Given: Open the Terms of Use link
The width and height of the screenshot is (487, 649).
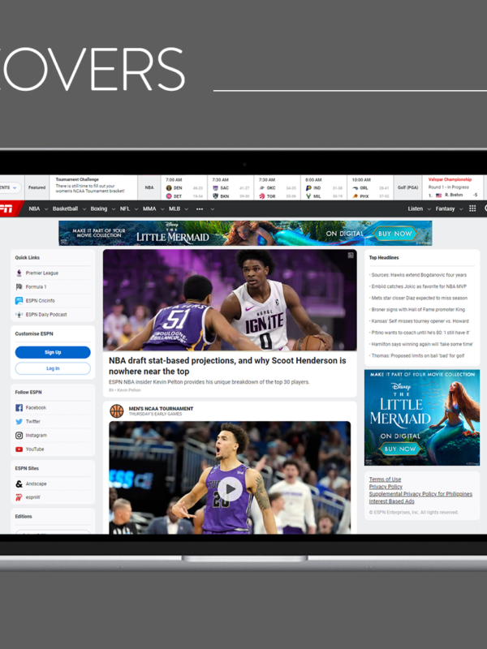Looking at the screenshot, I should 385,479.
